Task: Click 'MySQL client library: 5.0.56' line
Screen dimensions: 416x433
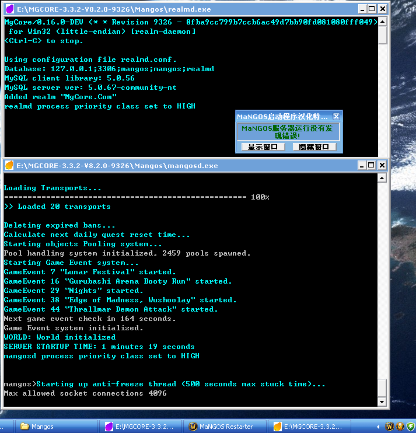Action: pos(69,78)
